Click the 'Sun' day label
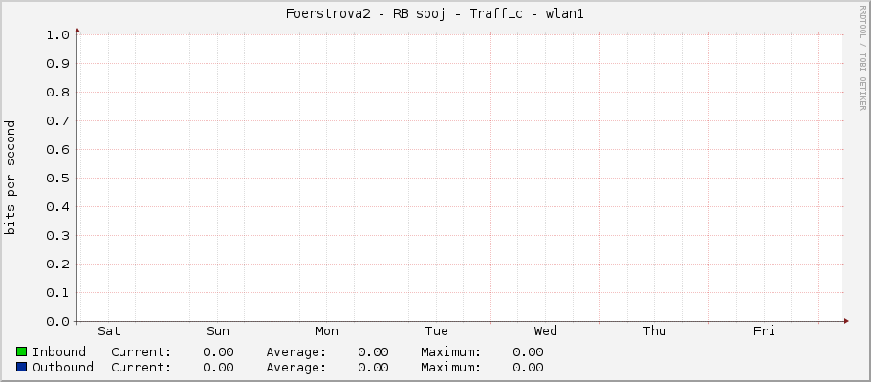Viewport: 871px width, 382px height. pyautogui.click(x=218, y=331)
